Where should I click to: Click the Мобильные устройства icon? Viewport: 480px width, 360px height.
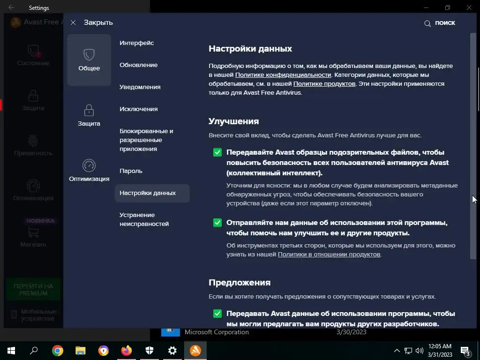14,315
